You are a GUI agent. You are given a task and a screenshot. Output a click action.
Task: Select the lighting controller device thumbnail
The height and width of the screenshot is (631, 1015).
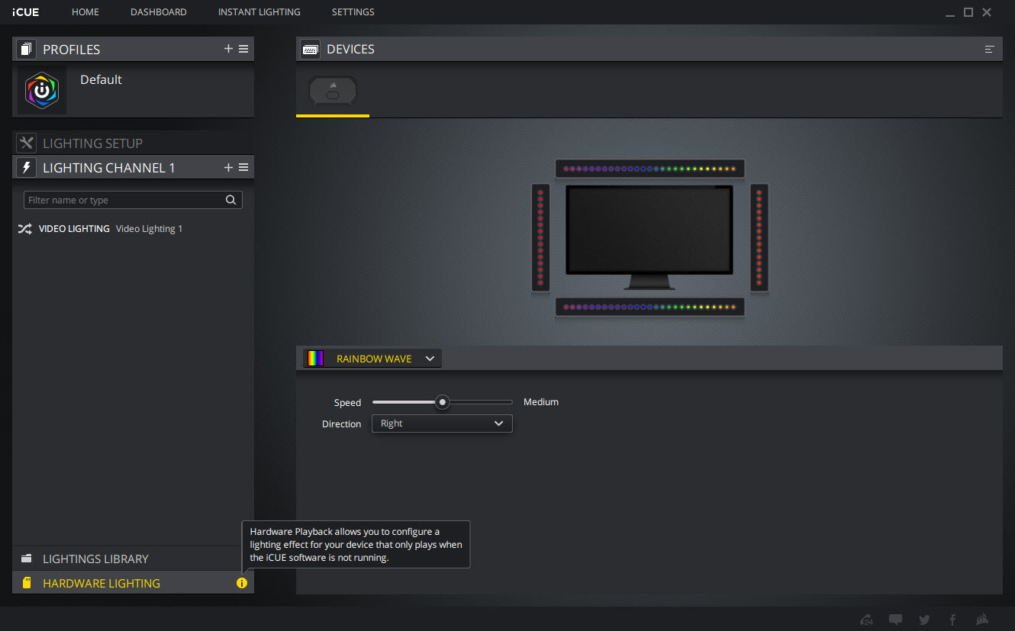pyautogui.click(x=333, y=92)
